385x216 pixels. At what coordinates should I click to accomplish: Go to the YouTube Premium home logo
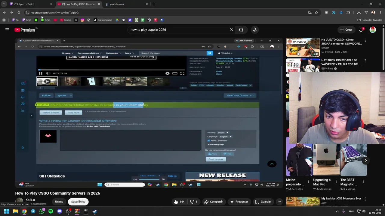(25, 30)
